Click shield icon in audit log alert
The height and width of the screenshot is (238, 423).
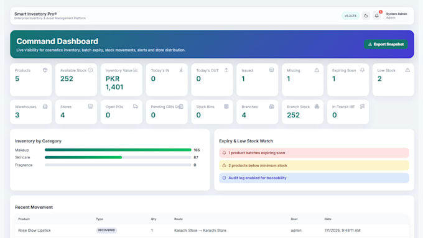(x=224, y=178)
